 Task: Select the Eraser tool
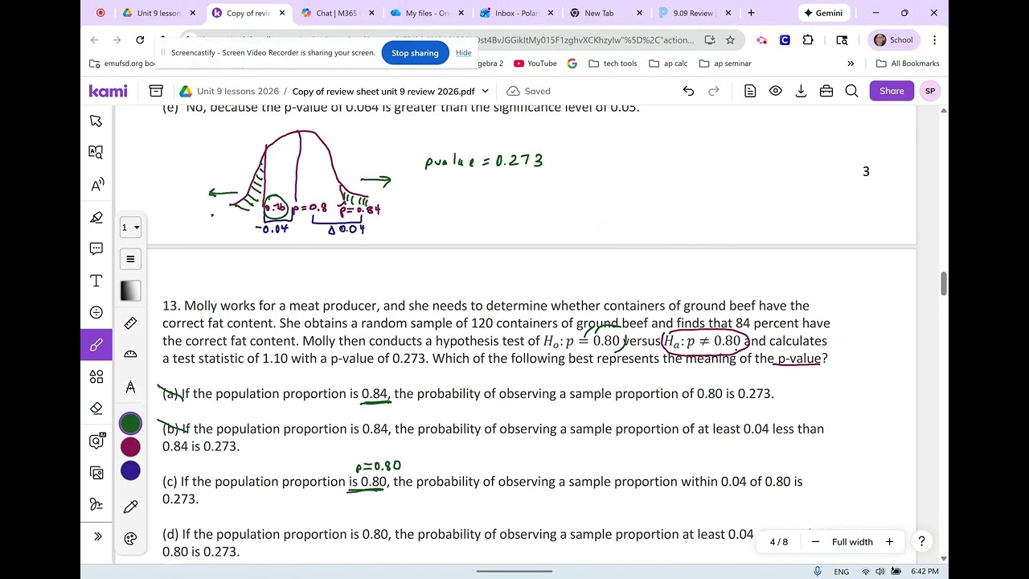[x=96, y=409]
